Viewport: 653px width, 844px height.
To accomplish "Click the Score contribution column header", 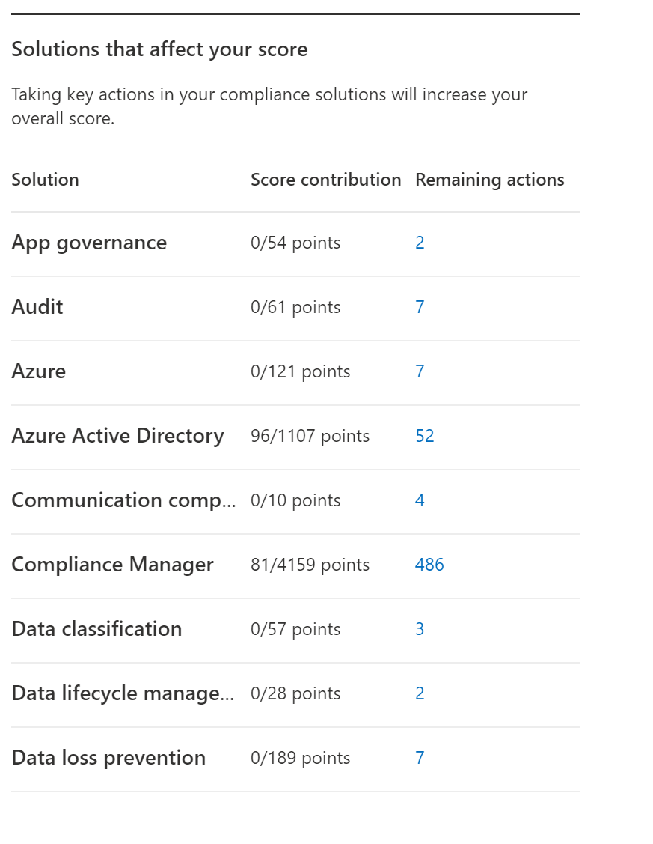I will click(x=325, y=180).
